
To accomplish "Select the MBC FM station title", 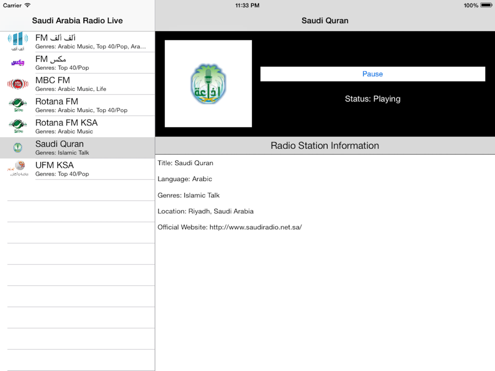I will [x=52, y=80].
